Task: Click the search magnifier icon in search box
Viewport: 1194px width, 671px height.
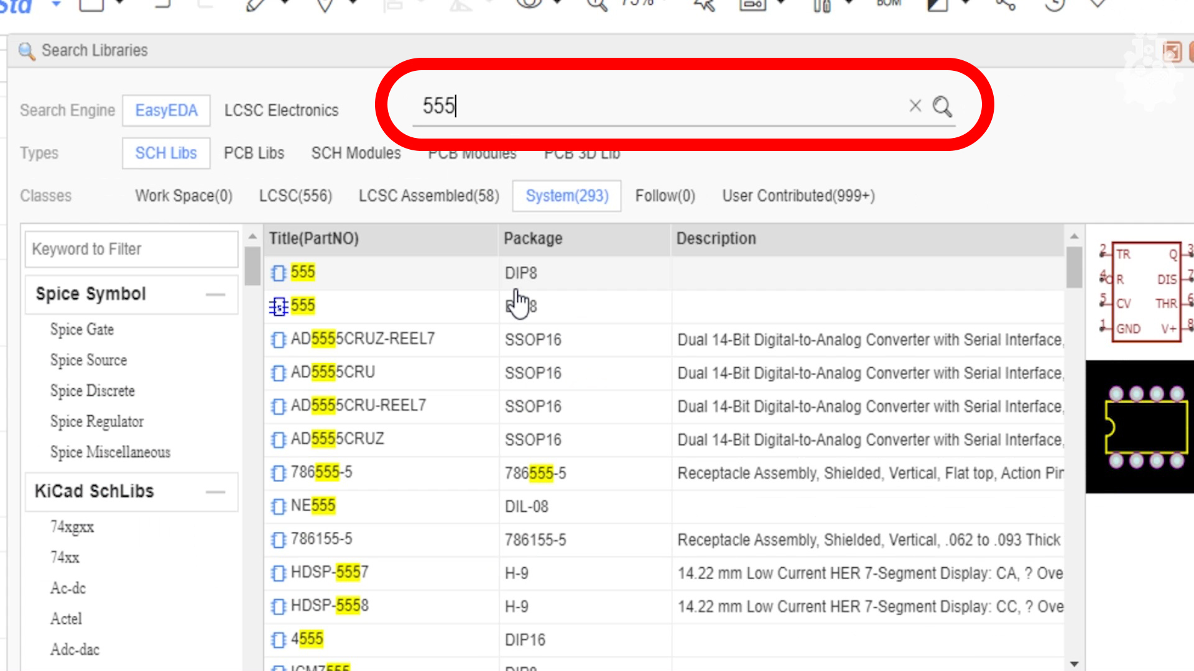Action: [942, 107]
